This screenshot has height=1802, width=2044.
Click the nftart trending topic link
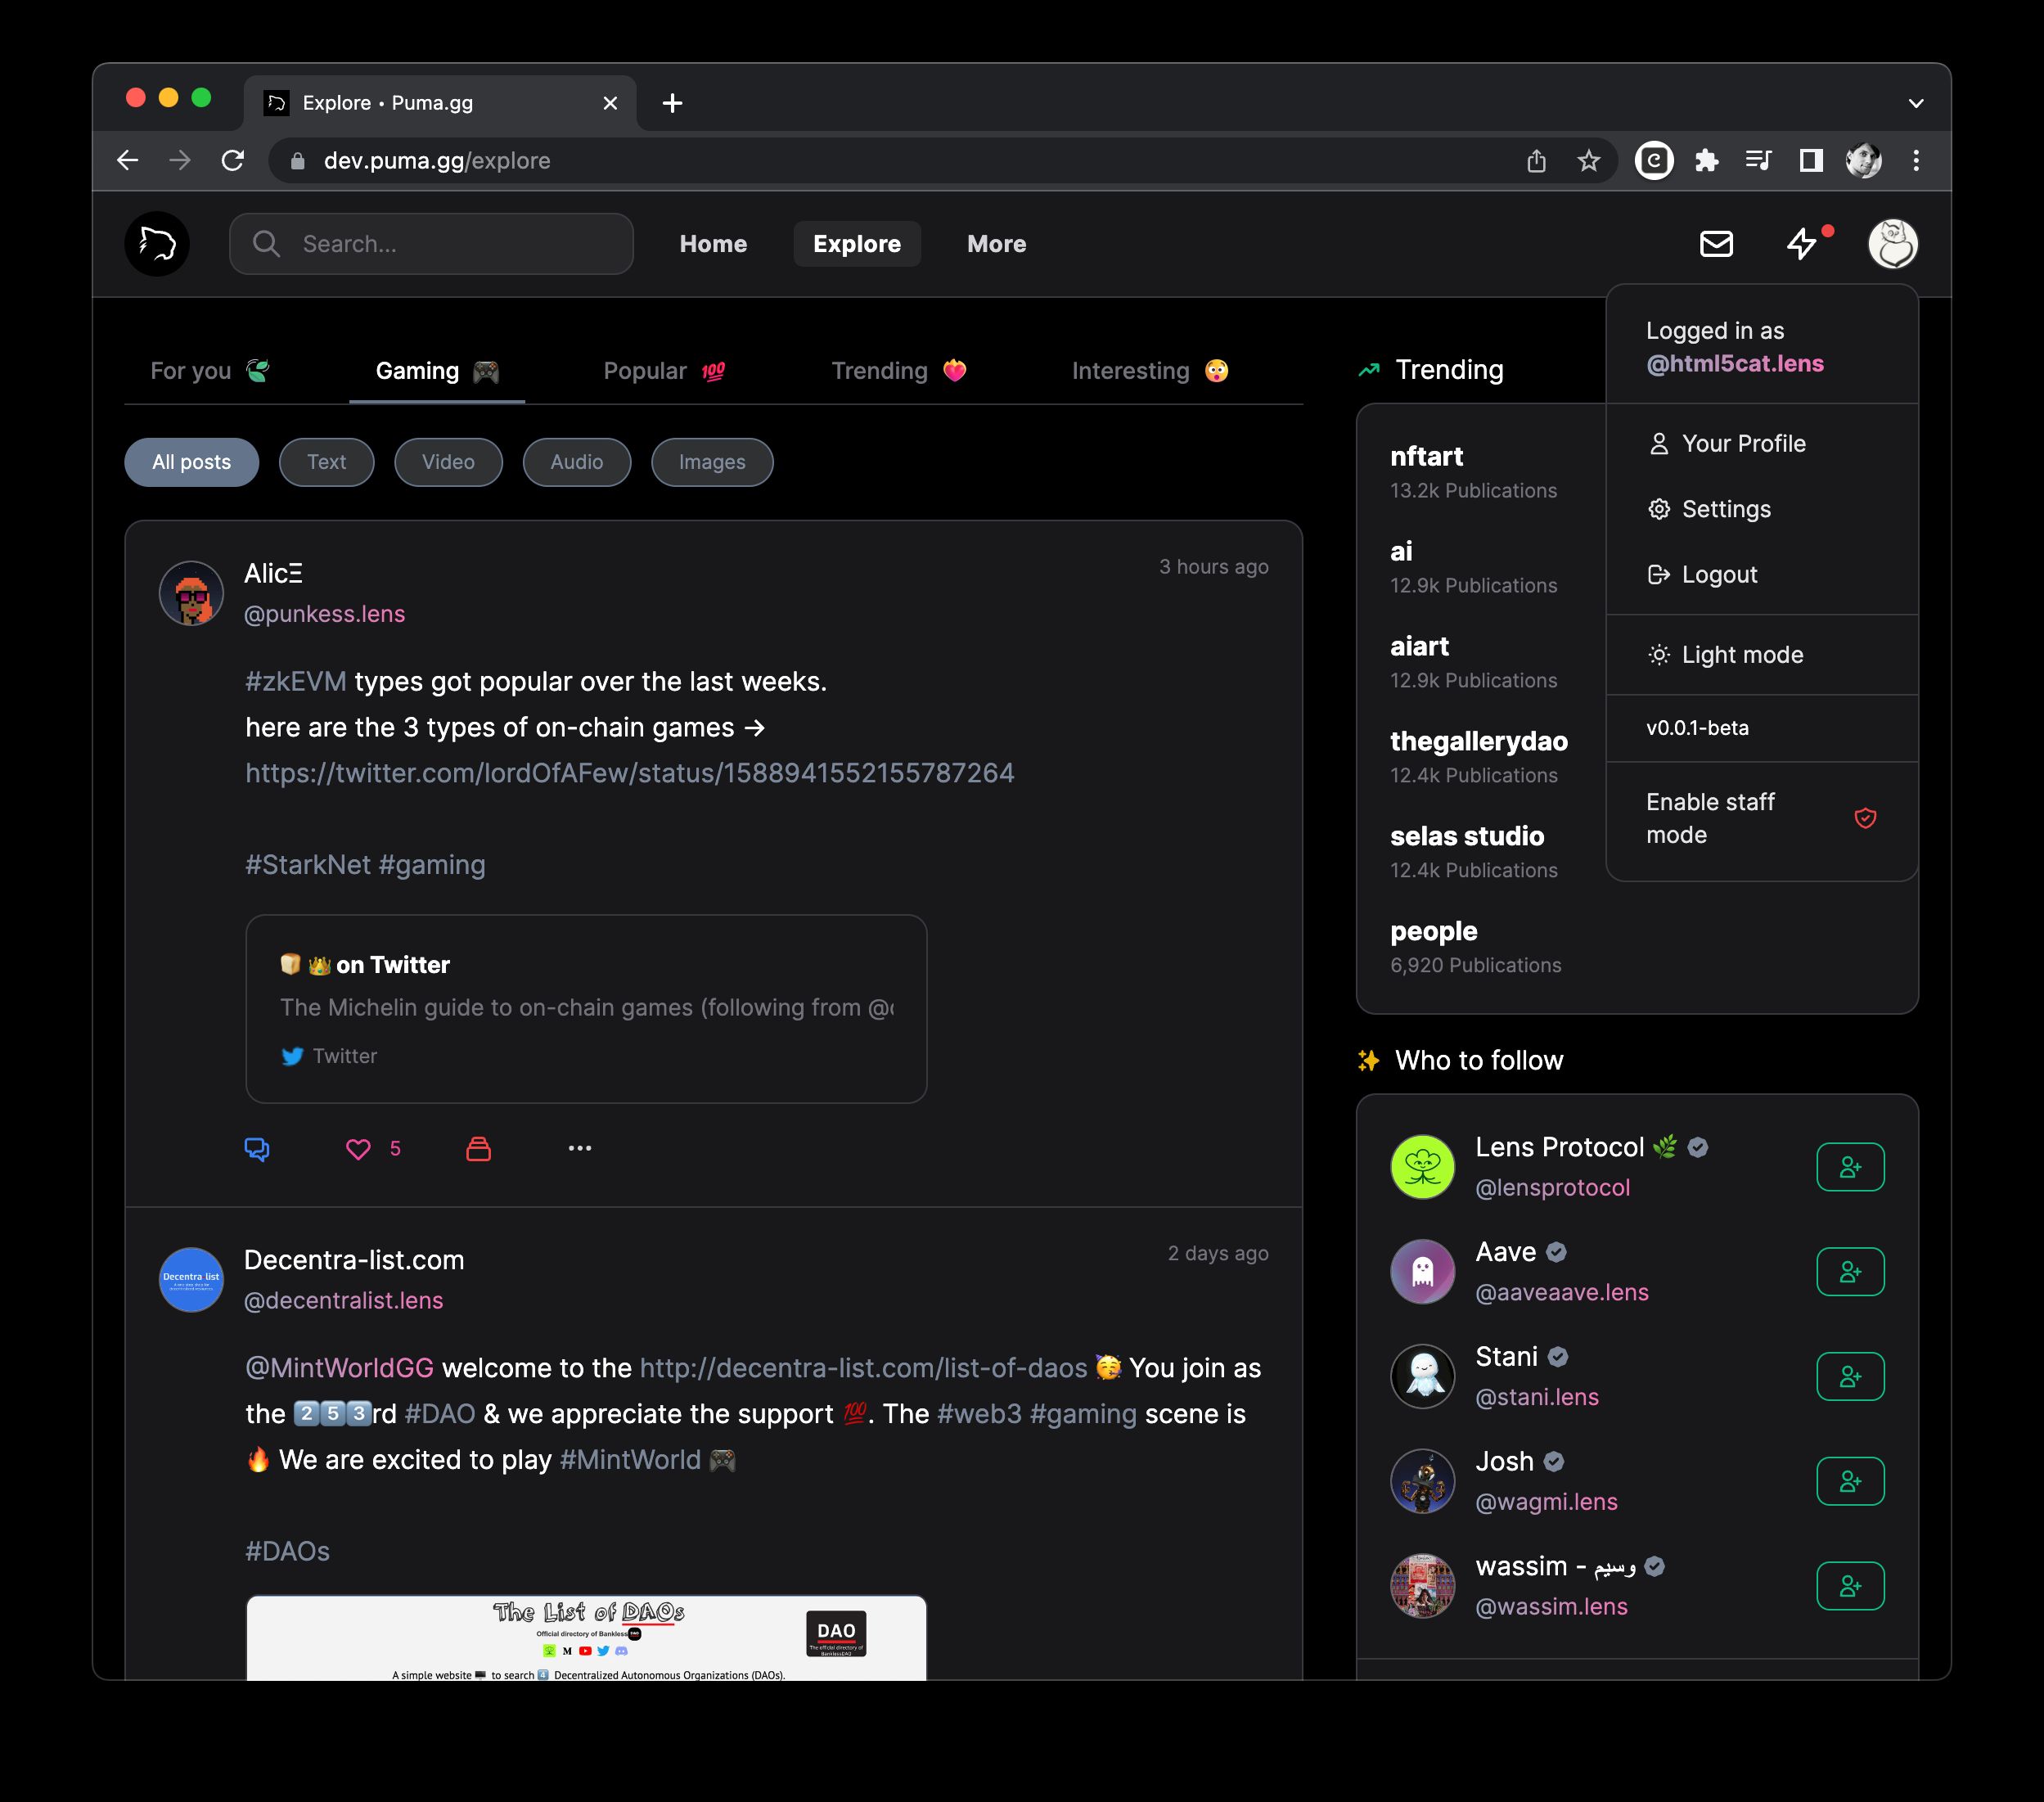coord(1425,456)
